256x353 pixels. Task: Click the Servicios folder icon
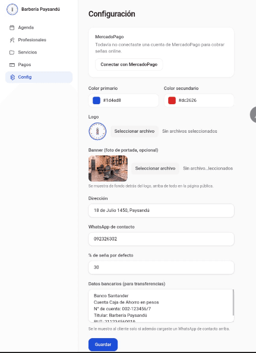12,52
